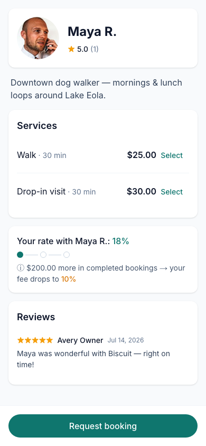Screen dimensions: 206x446
Task: Select the Walk 30 min service
Action: (172, 155)
